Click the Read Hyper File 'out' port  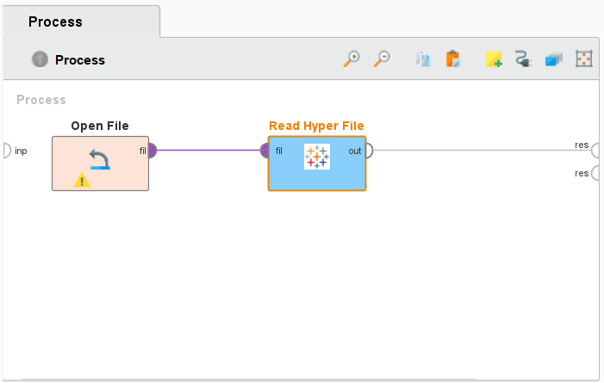(x=368, y=151)
